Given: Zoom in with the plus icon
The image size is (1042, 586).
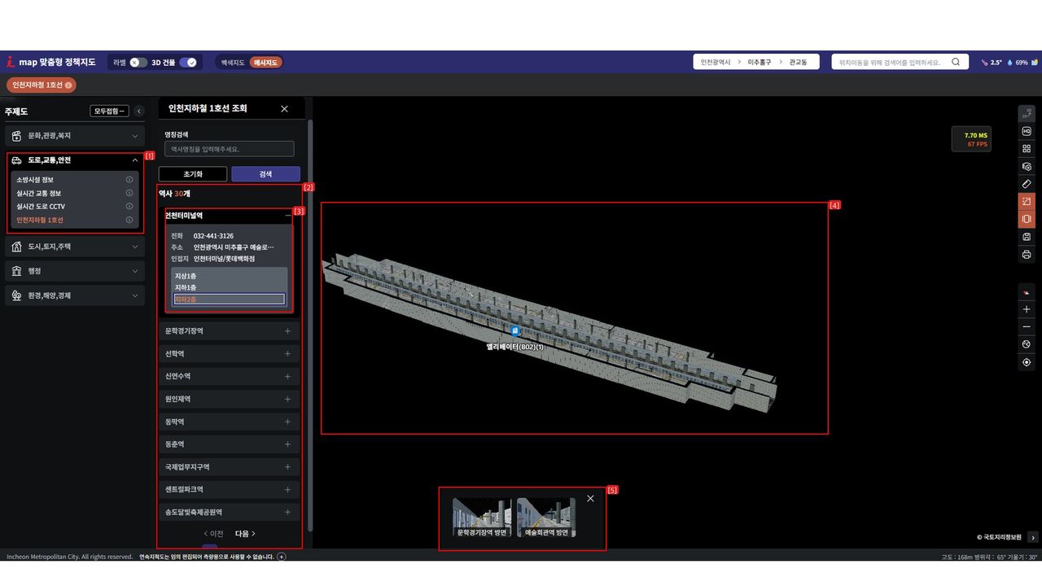Looking at the screenshot, I should [1026, 309].
